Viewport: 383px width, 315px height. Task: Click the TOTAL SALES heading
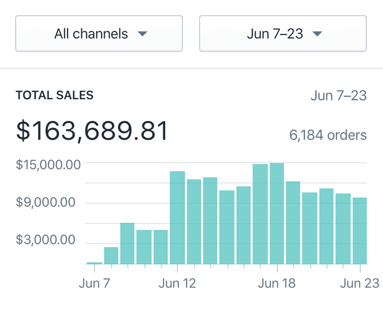(x=55, y=95)
